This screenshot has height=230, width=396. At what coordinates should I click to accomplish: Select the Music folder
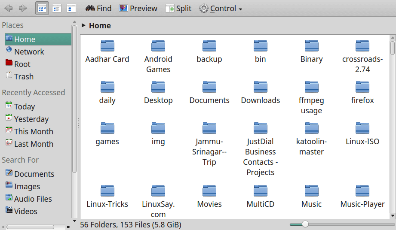[x=311, y=197]
